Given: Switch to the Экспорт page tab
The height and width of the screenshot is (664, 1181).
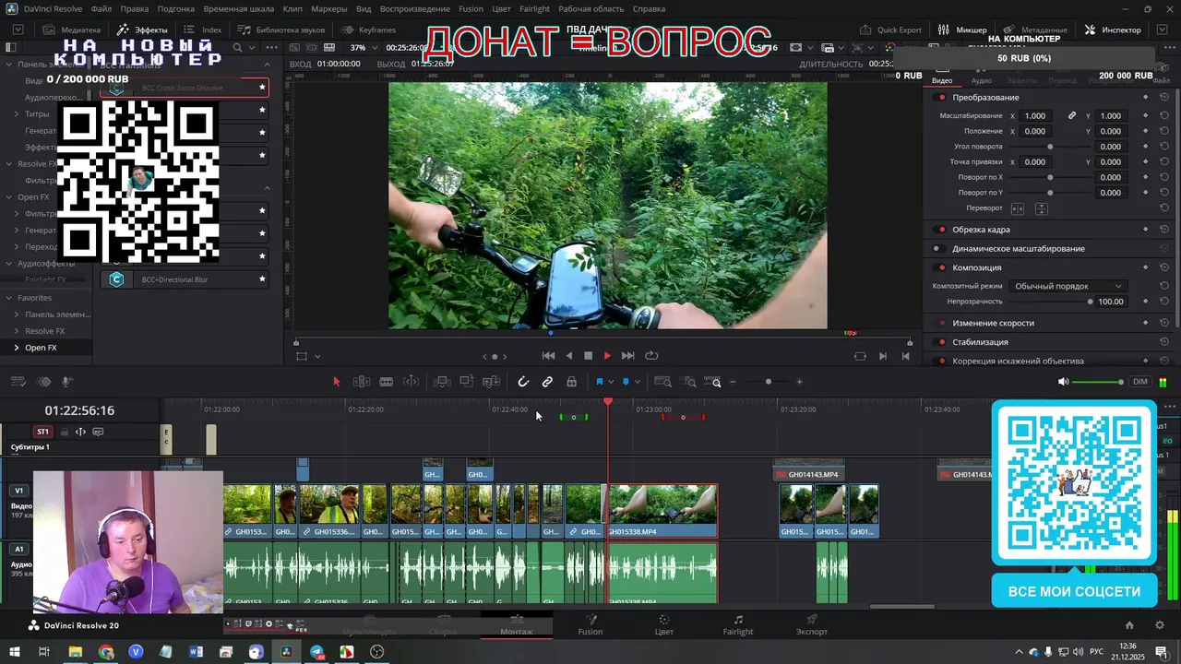Looking at the screenshot, I should [812, 625].
